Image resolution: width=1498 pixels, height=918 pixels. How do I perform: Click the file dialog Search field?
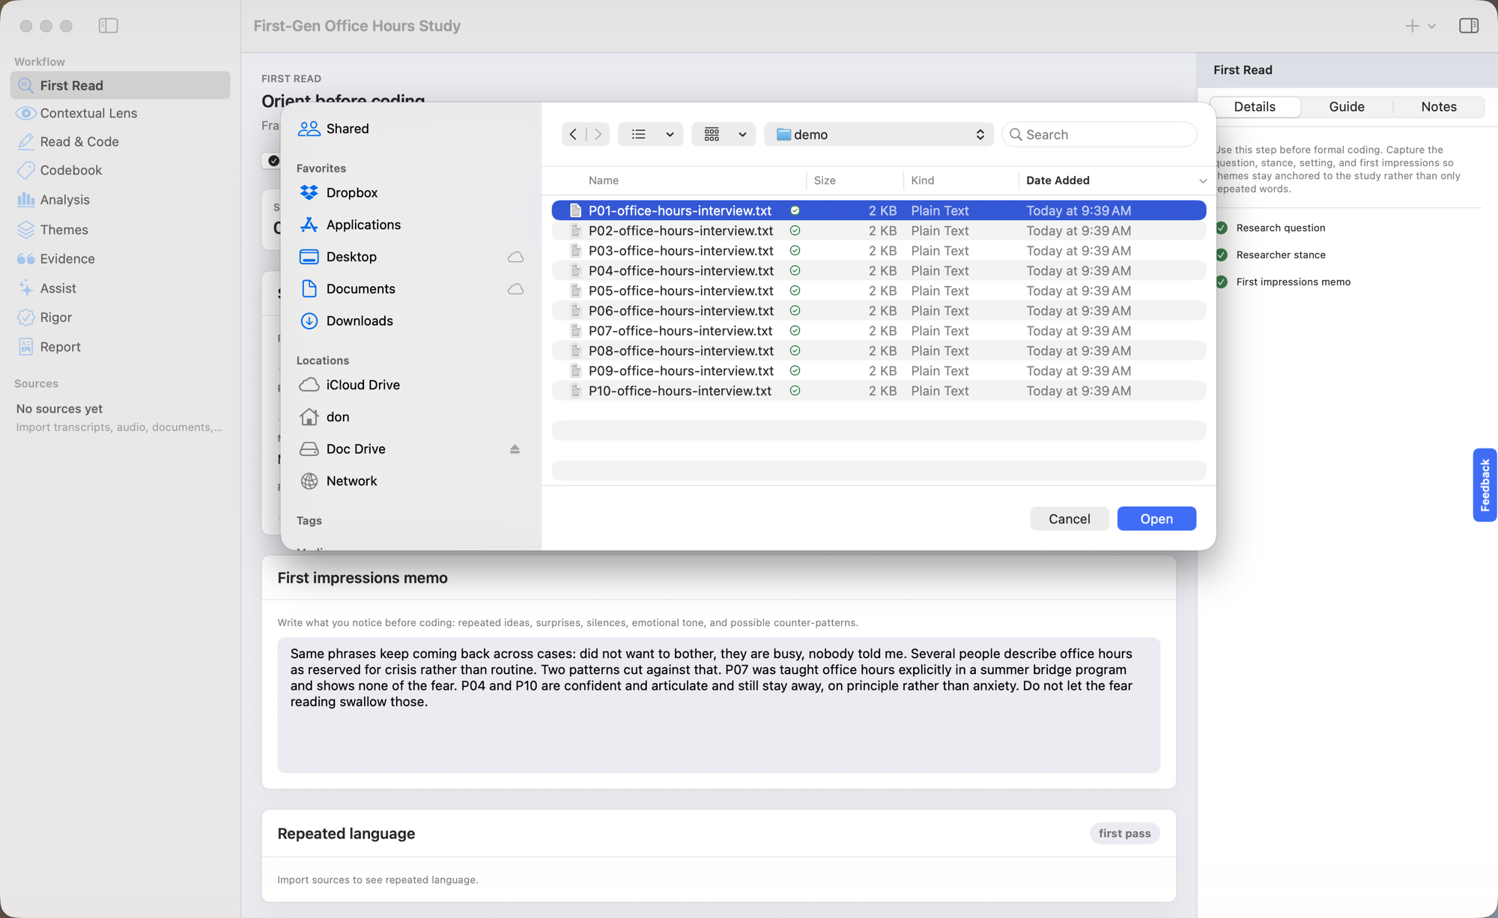1099,134
